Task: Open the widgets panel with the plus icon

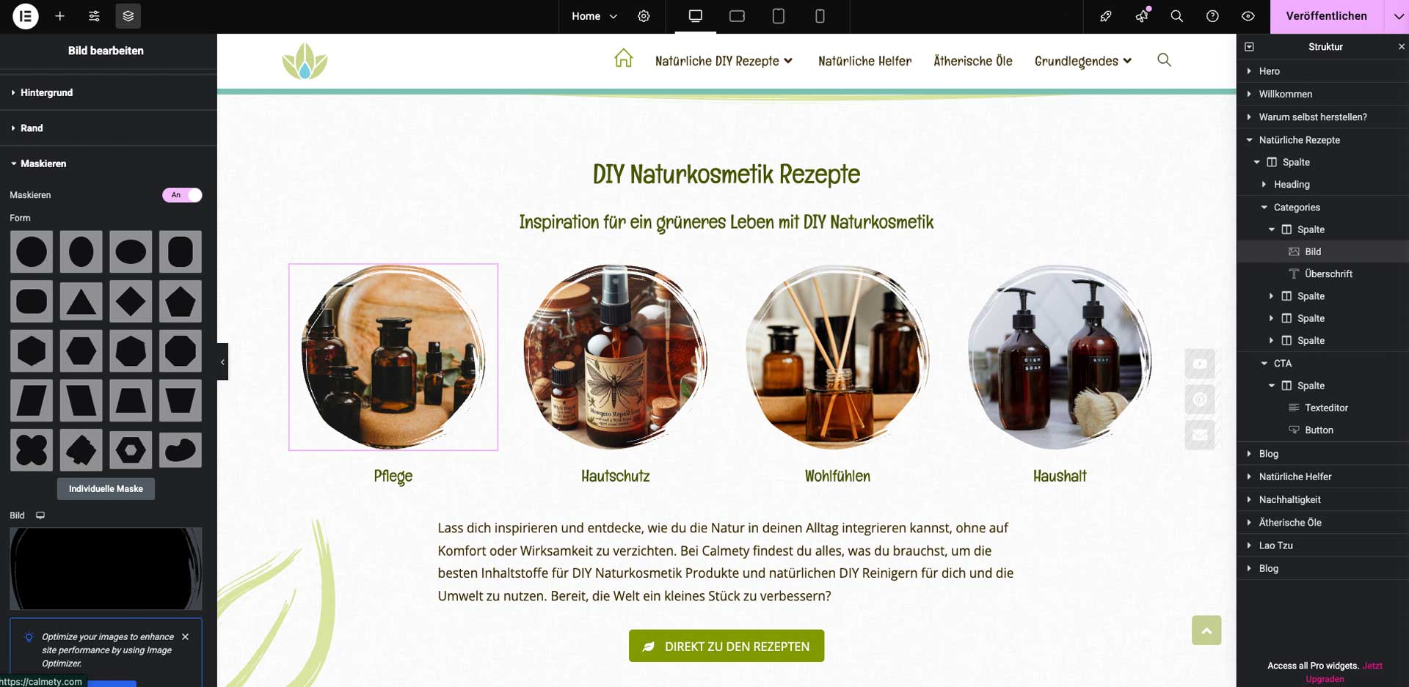Action: pos(59,15)
